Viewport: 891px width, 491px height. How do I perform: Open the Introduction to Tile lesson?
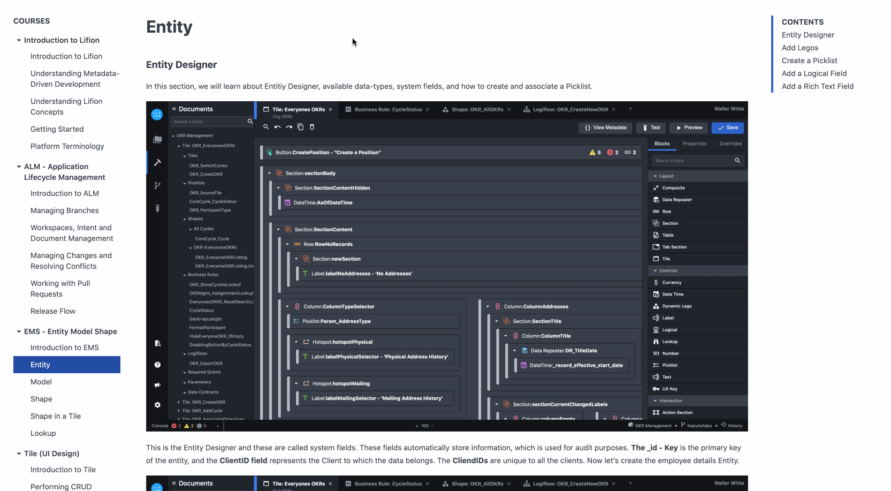pyautogui.click(x=63, y=470)
